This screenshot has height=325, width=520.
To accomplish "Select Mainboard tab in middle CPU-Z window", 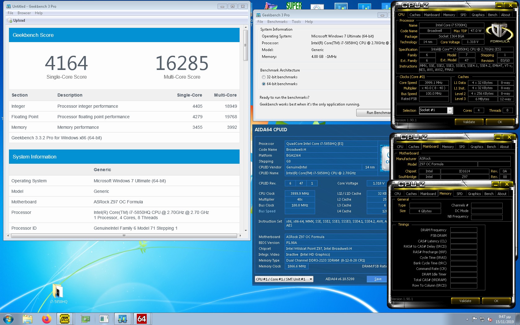I will pos(431,146).
